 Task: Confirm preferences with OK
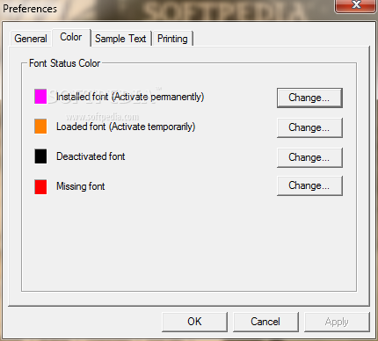tap(194, 322)
